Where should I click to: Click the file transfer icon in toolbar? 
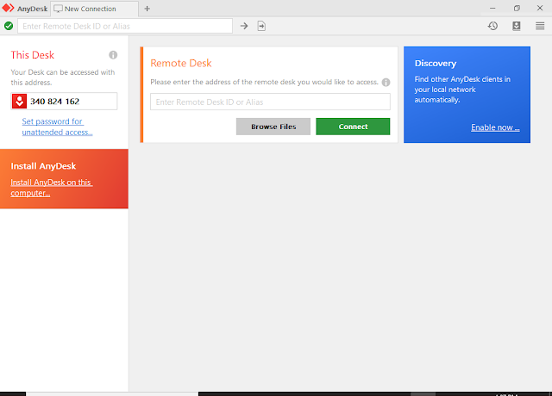click(x=261, y=26)
